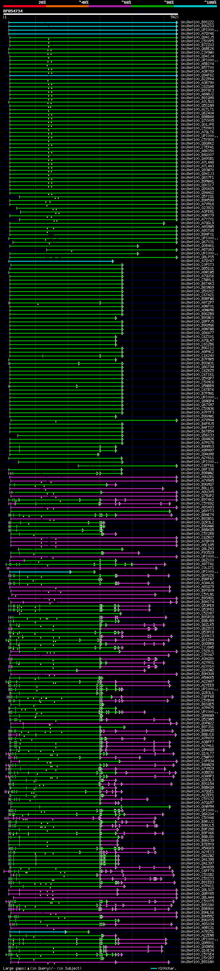
Task: Click the cyan alignment bar for UniRef100_A7QY47
Action: (x=61, y=261)
